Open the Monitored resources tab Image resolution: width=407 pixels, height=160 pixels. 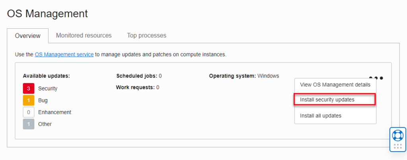[x=84, y=35]
